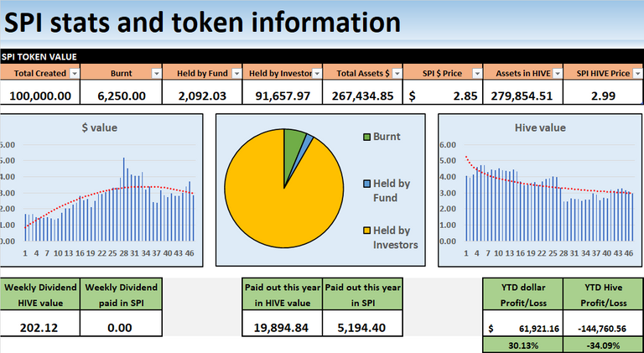Select the 19,894.84 paid out cell
Screen dimensions: 644x353
click(283, 324)
